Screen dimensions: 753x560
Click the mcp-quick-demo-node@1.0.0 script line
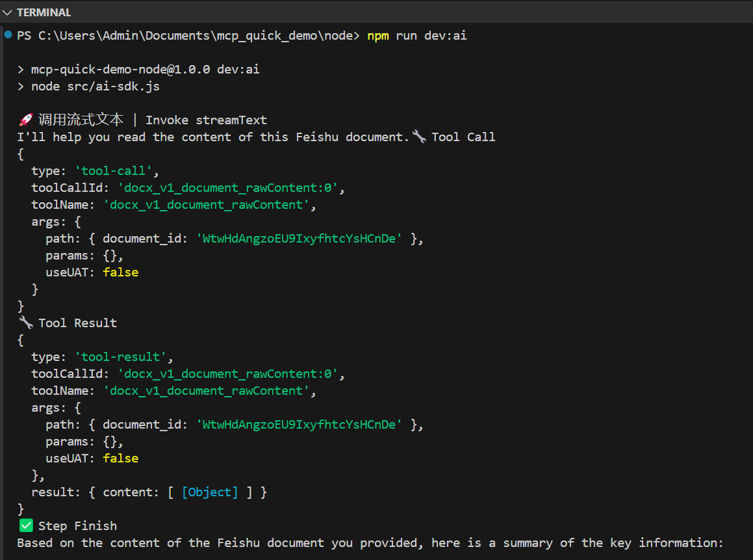tap(145, 70)
